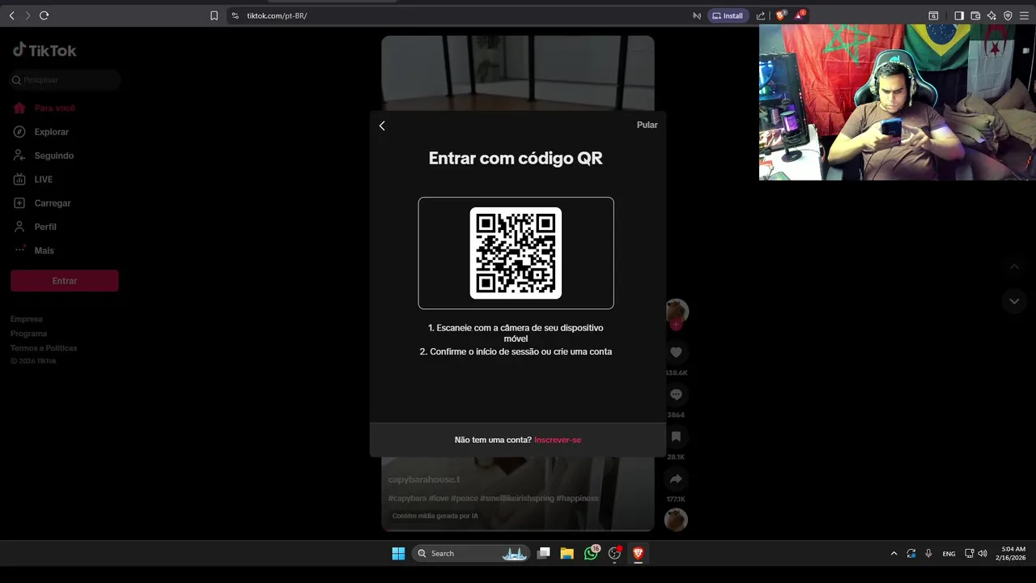This screenshot has height=583, width=1036.
Task: Click the microphone tray icon
Action: coord(928,554)
